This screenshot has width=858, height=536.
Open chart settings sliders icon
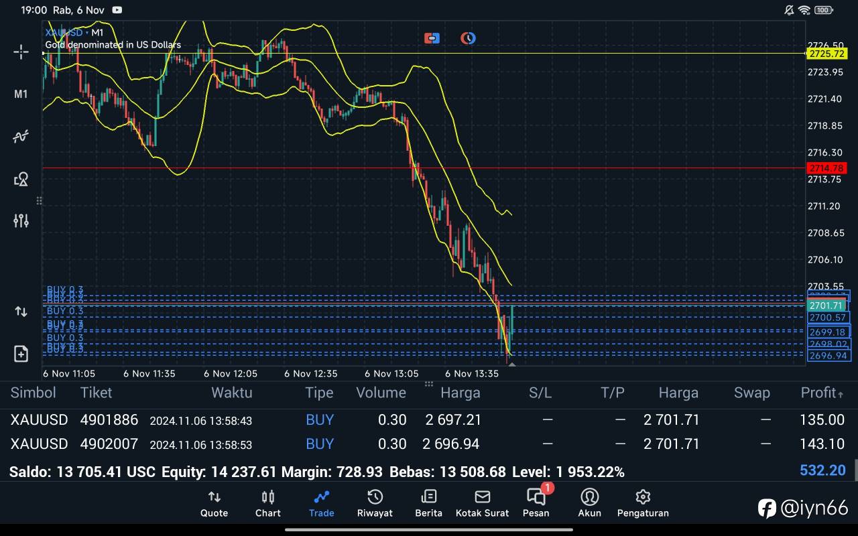(x=21, y=220)
